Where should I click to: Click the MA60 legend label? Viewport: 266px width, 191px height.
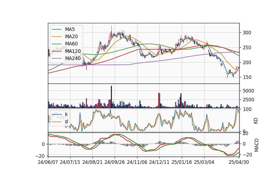(71, 44)
